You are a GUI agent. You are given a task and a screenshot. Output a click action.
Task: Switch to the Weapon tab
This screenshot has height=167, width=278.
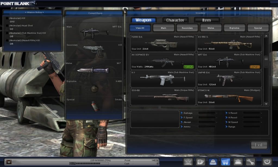pyautogui.click(x=143, y=20)
